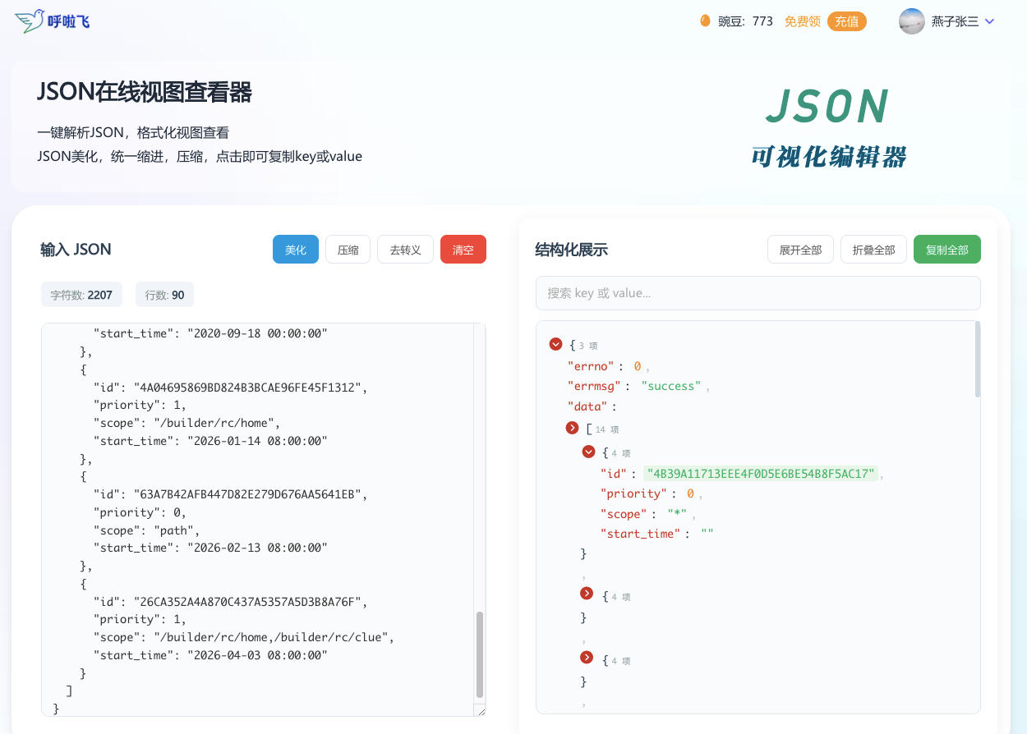Click 折叠全部 to collapse all nodes

(x=873, y=250)
